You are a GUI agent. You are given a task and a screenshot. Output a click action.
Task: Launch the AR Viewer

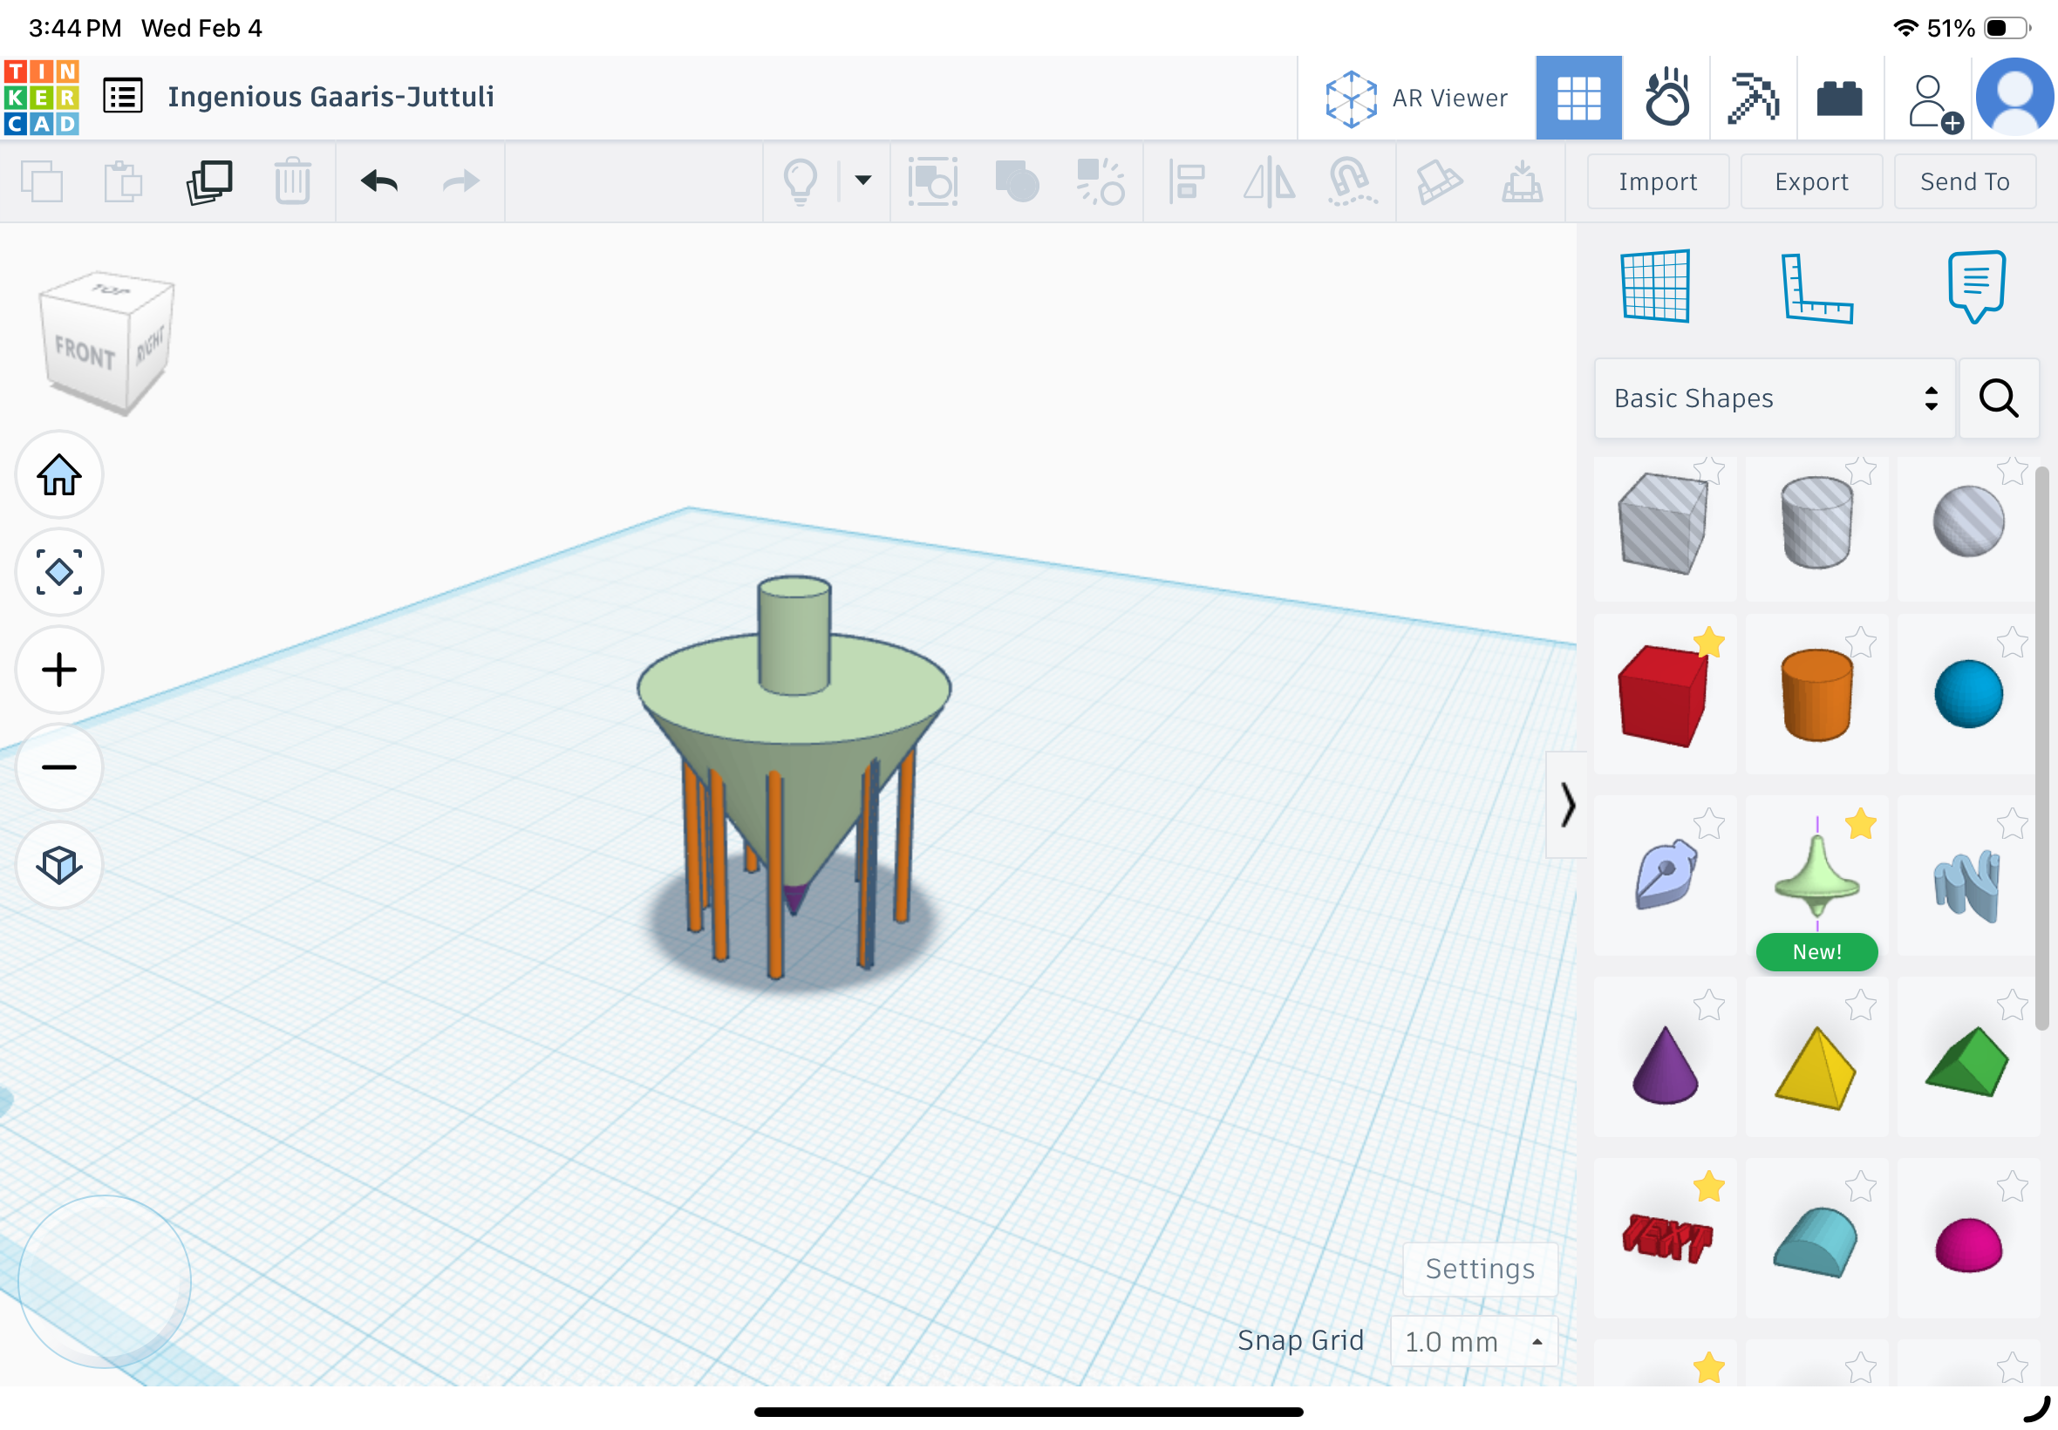(x=1415, y=99)
